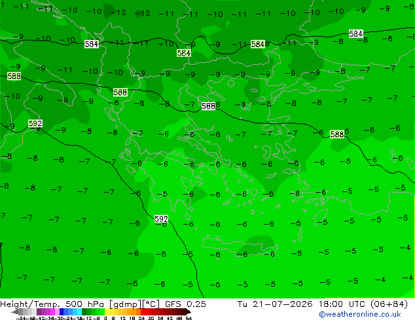415x320 pixels.
Task: Click the 18:00 UTC forecast time
Action: coord(342,304)
